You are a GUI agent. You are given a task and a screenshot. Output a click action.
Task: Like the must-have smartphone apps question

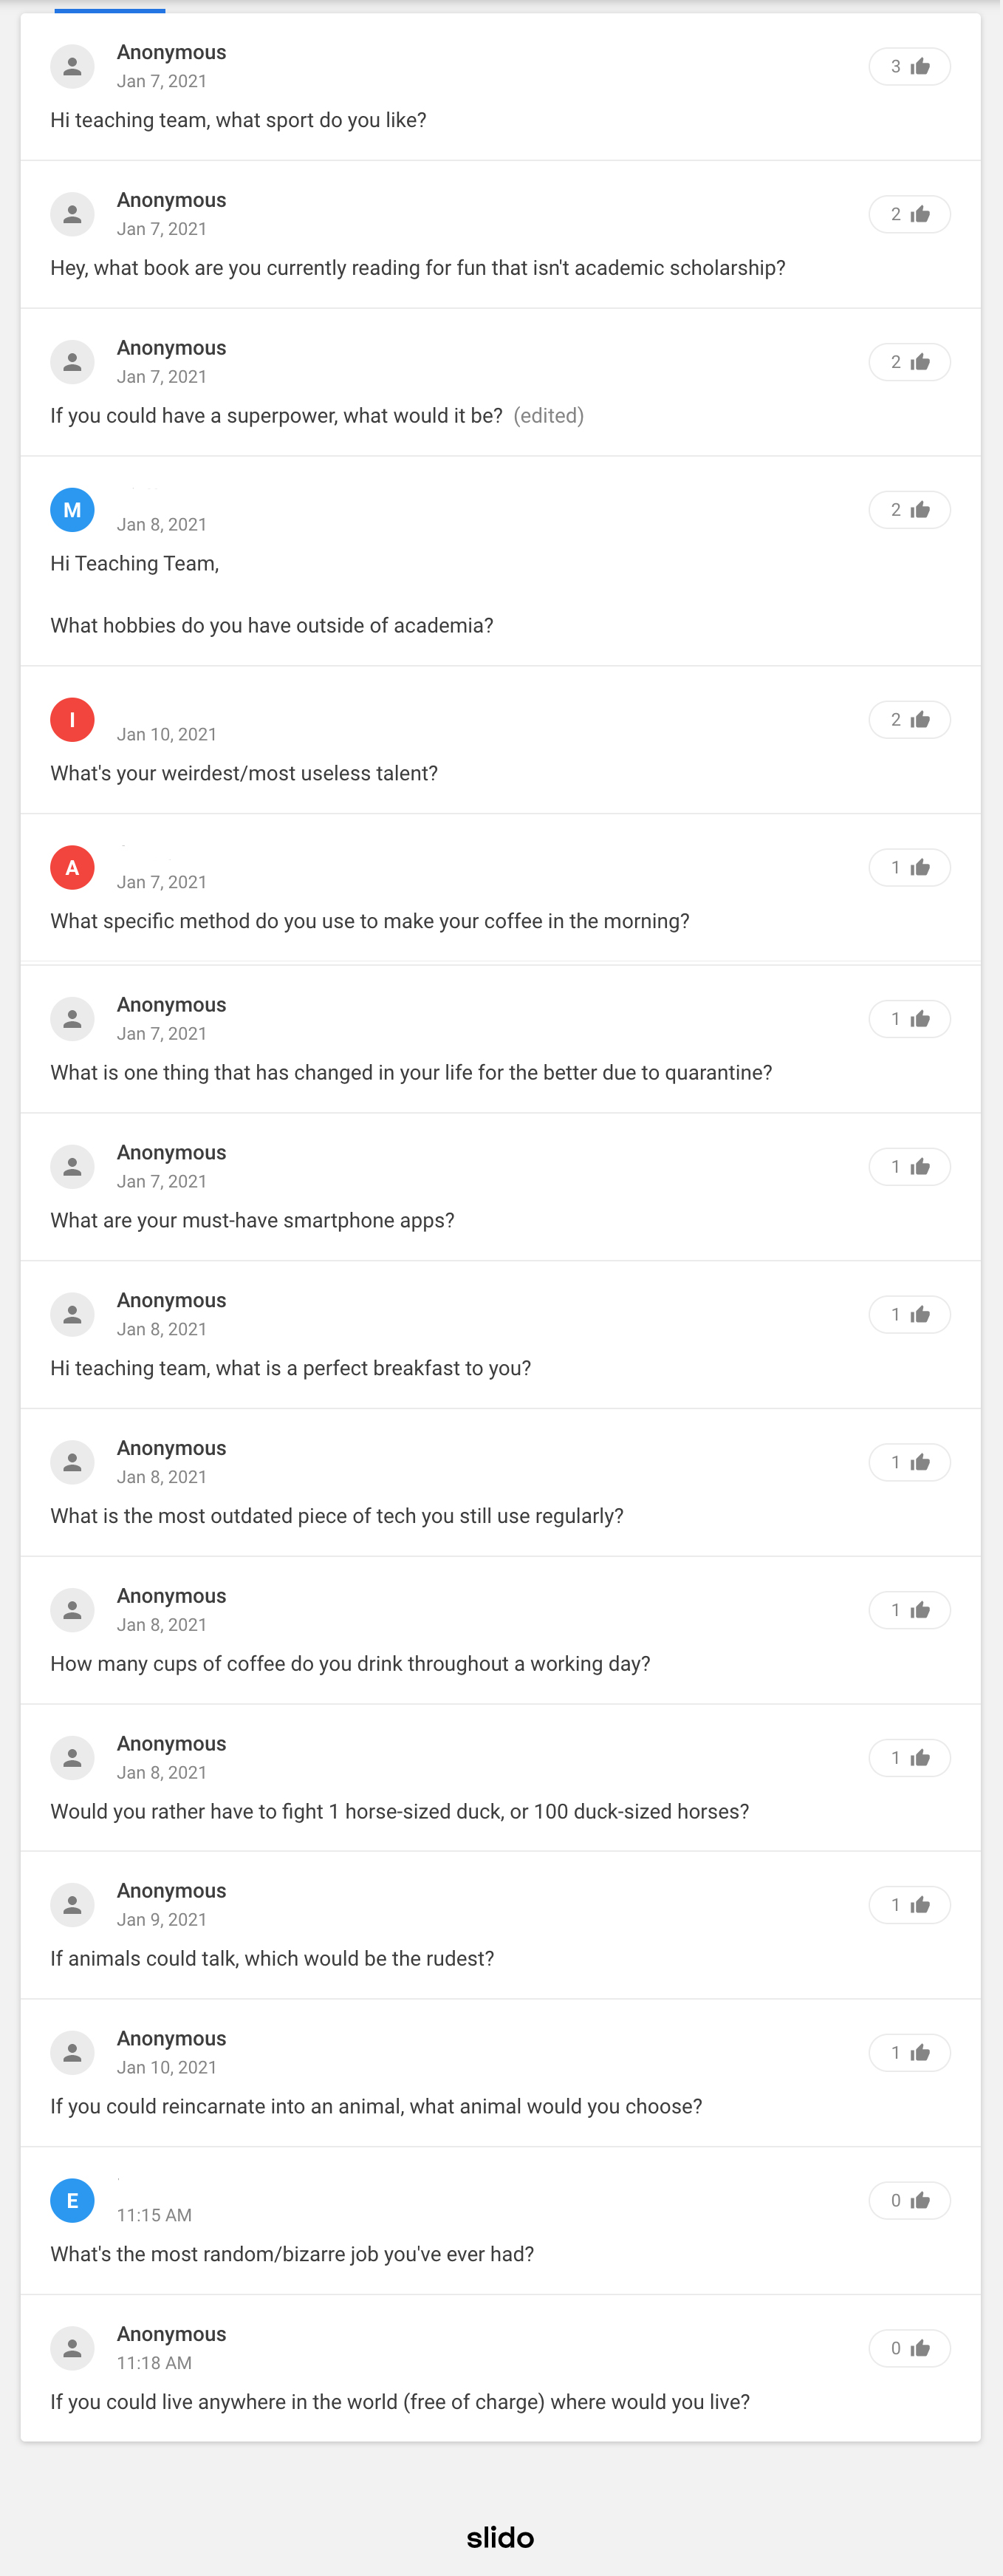point(909,1167)
